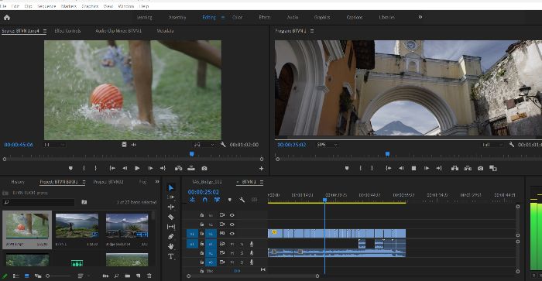The height and width of the screenshot is (281, 542).
Task: Stop playback in the Program monitor
Action: tap(413, 168)
